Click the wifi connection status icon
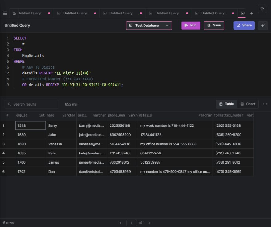 (262, 9)
